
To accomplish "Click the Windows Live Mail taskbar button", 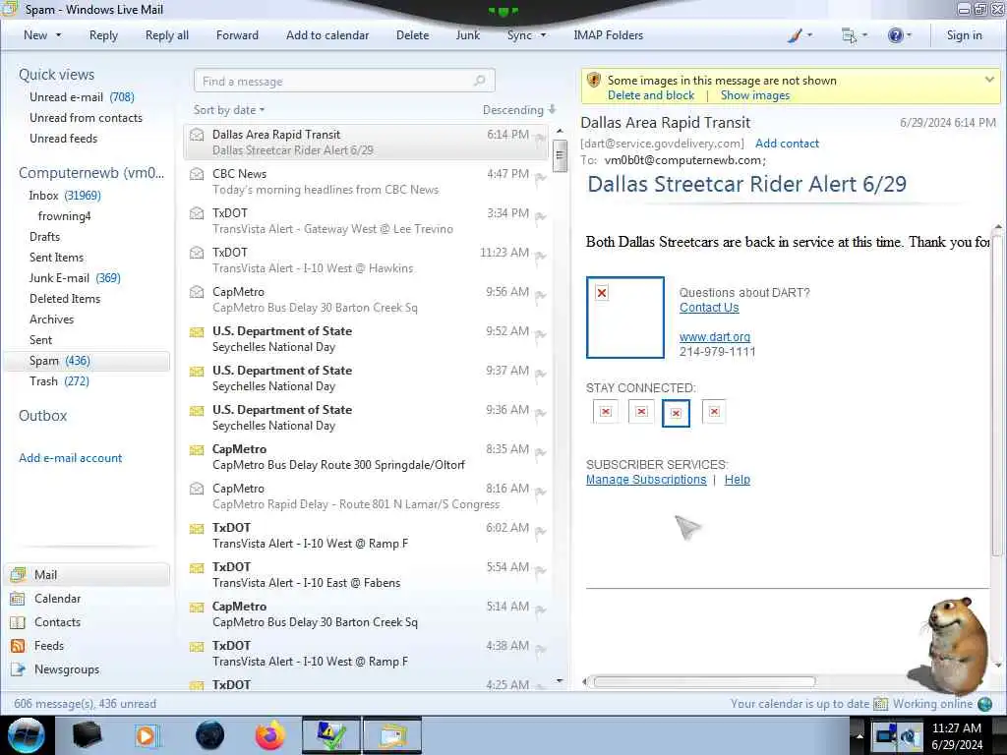I will click(392, 735).
